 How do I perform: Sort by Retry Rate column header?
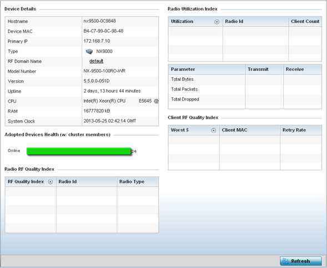[301, 130]
